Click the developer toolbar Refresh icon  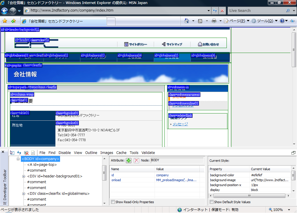point(19,153)
